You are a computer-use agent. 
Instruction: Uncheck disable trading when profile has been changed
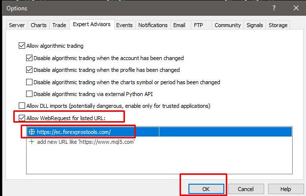30,70
